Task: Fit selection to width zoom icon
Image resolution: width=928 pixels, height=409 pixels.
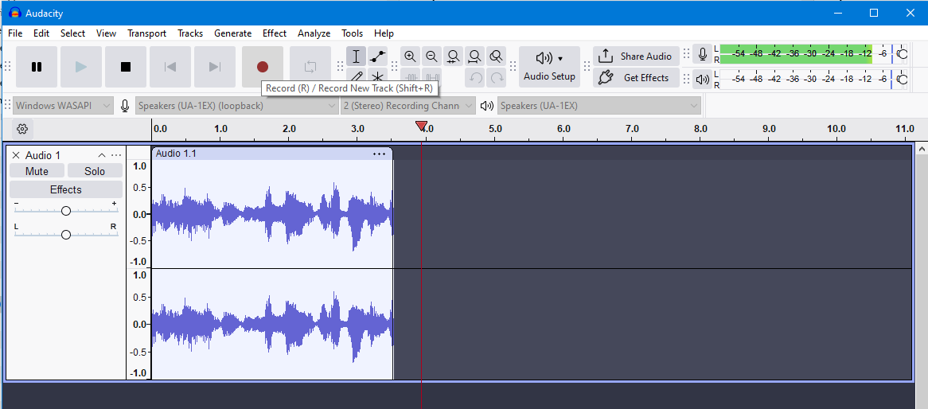Action: [453, 56]
